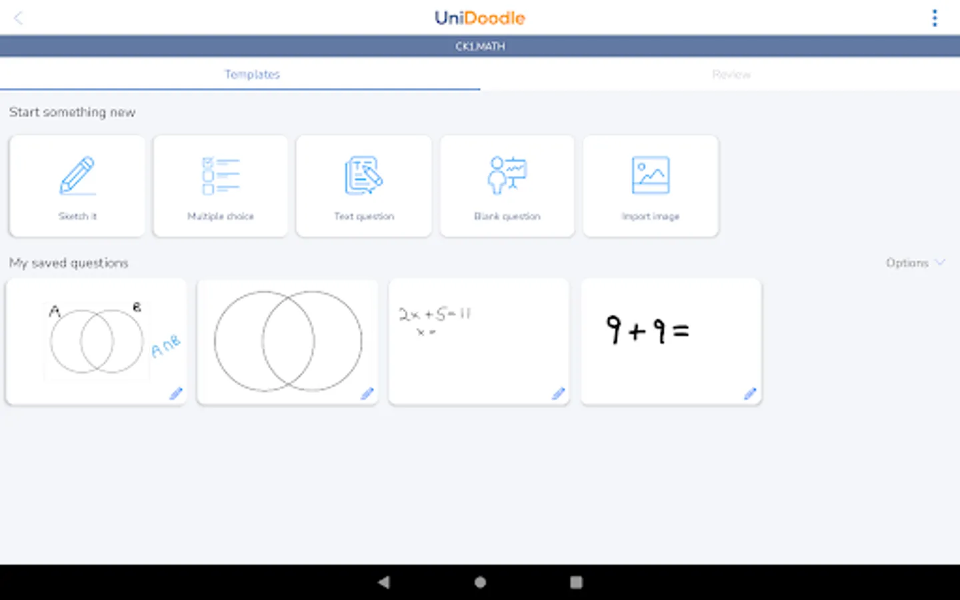
Task: Create a Blank question
Action: pos(507,186)
